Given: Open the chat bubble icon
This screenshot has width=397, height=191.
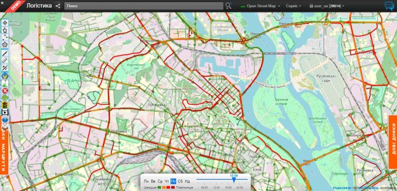Looking at the screenshot, I should pos(389,6).
